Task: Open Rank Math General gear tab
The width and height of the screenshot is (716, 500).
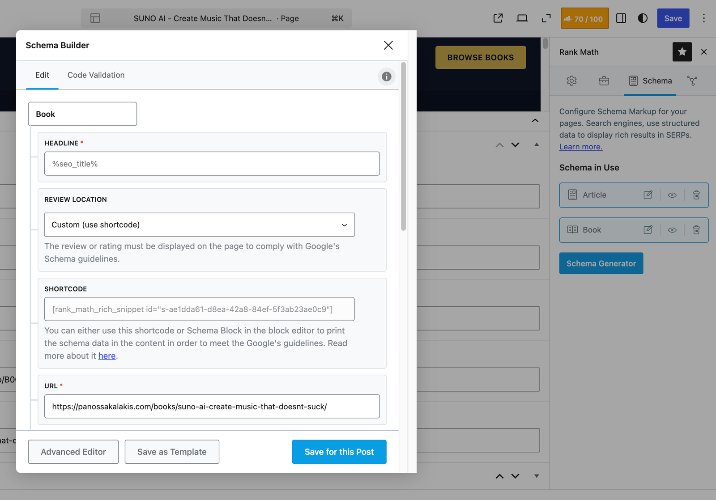Action: click(x=571, y=81)
